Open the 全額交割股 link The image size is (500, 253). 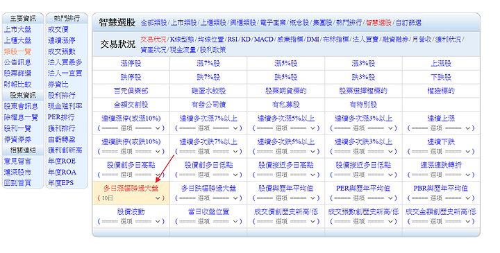(x=131, y=105)
